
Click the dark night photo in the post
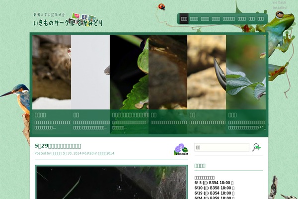pyautogui.click(x=111, y=183)
